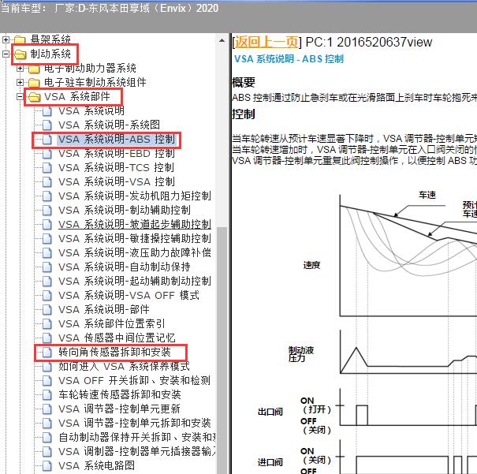Screen dimensions: 477x474
Task: Open VSA 系统说明-EBD 控制 document
Action: point(117,153)
